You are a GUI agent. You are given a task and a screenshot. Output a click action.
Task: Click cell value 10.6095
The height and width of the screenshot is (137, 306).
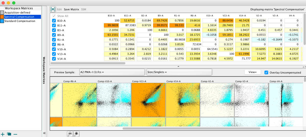point(259,49)
